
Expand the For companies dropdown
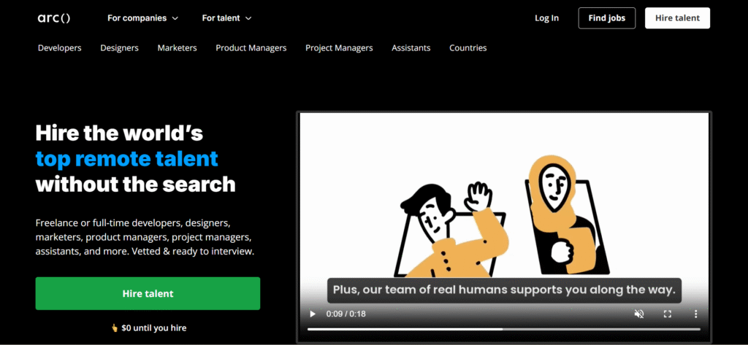tap(142, 18)
